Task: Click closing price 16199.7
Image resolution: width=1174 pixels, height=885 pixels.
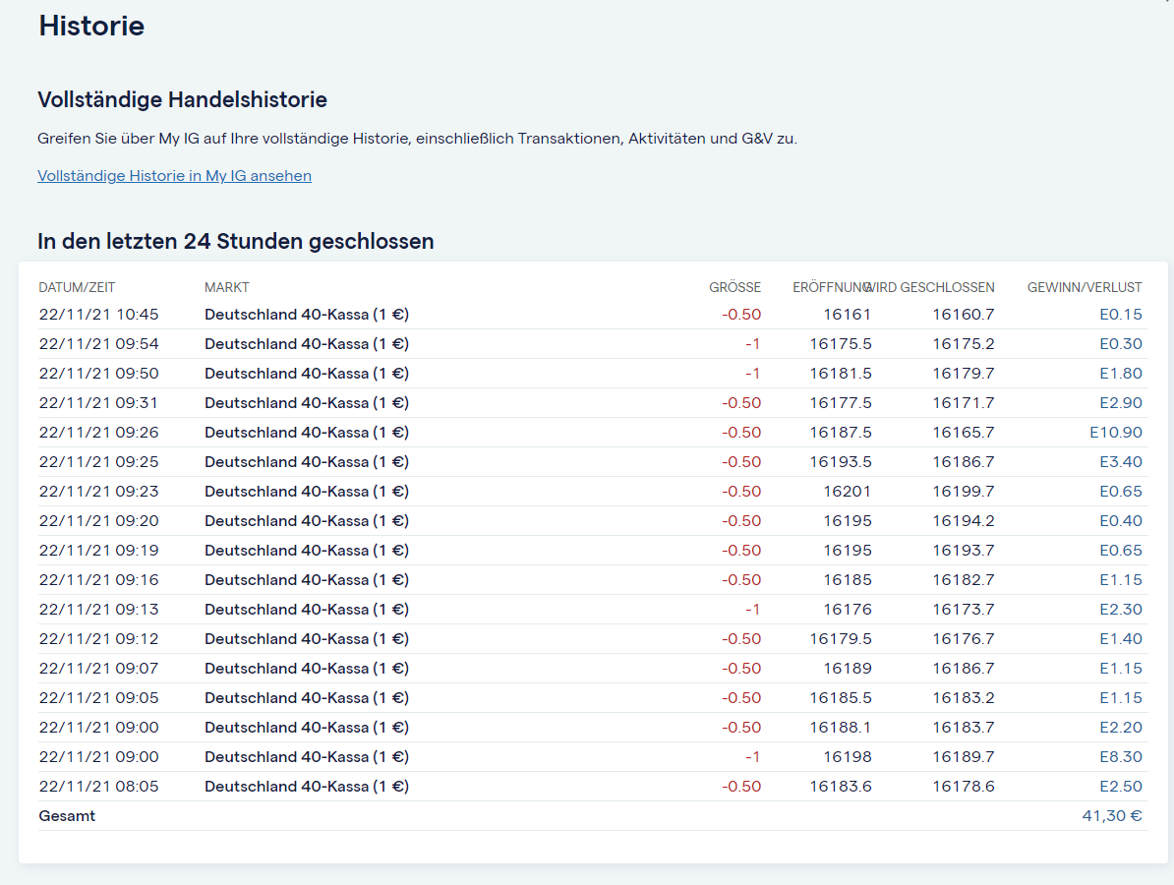Action: tap(964, 492)
